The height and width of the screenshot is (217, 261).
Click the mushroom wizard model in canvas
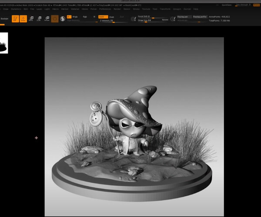pos(133,121)
